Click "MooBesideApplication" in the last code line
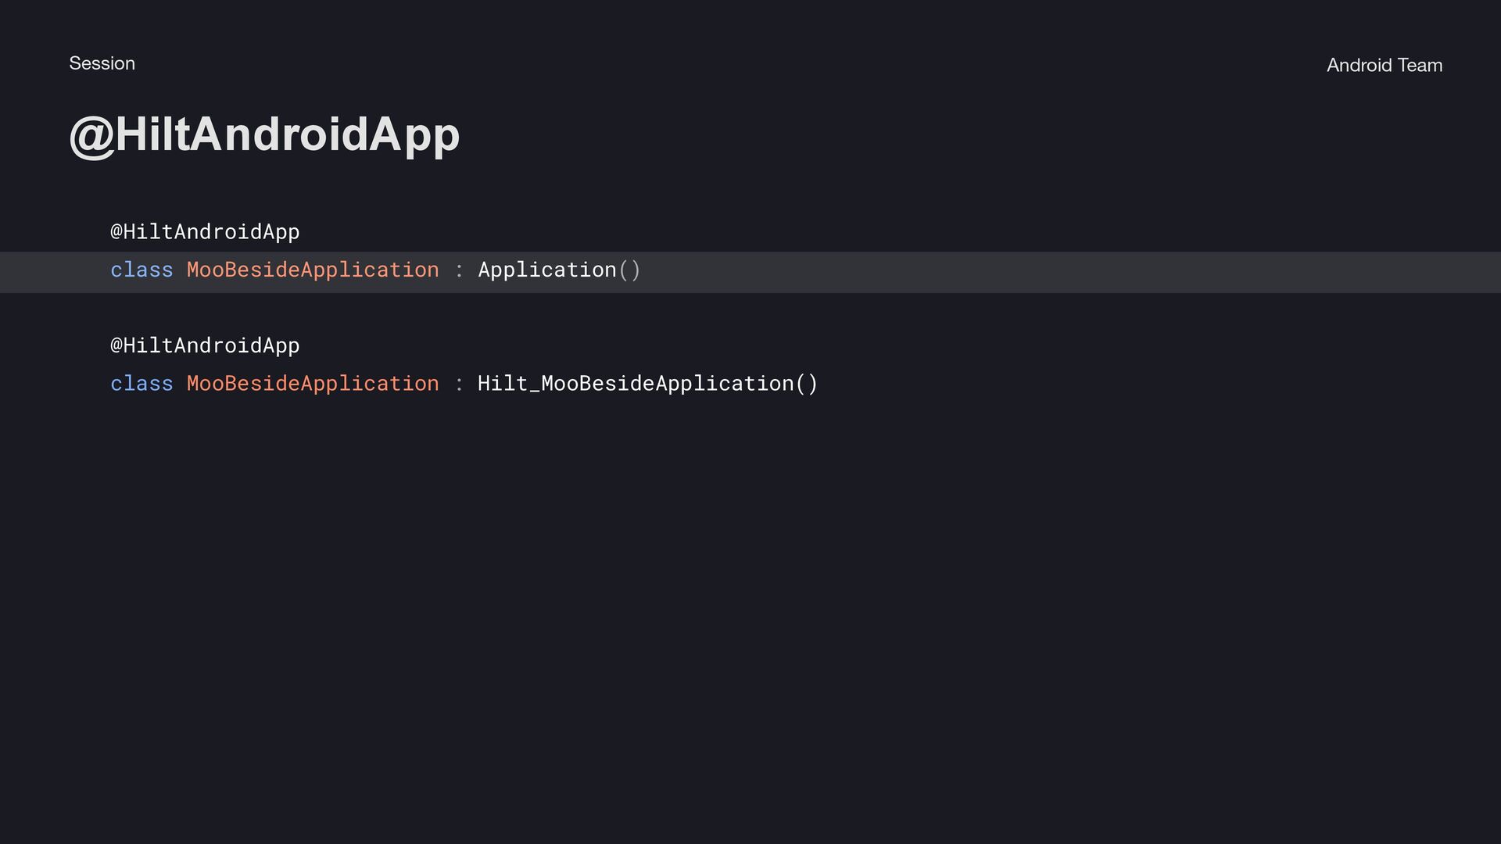The image size is (1501, 844). click(313, 383)
